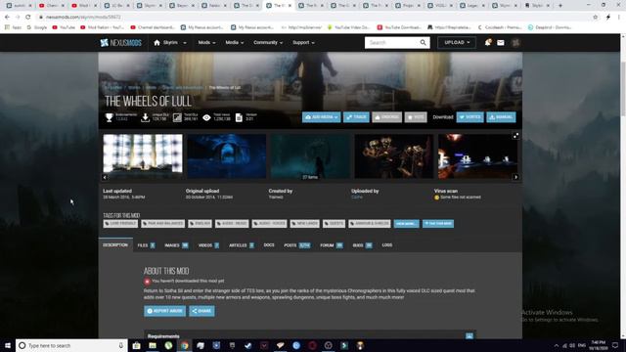This screenshot has height=352, width=626.
Task: Go to previous gallery images arrow
Action: pyautogui.click(x=105, y=177)
